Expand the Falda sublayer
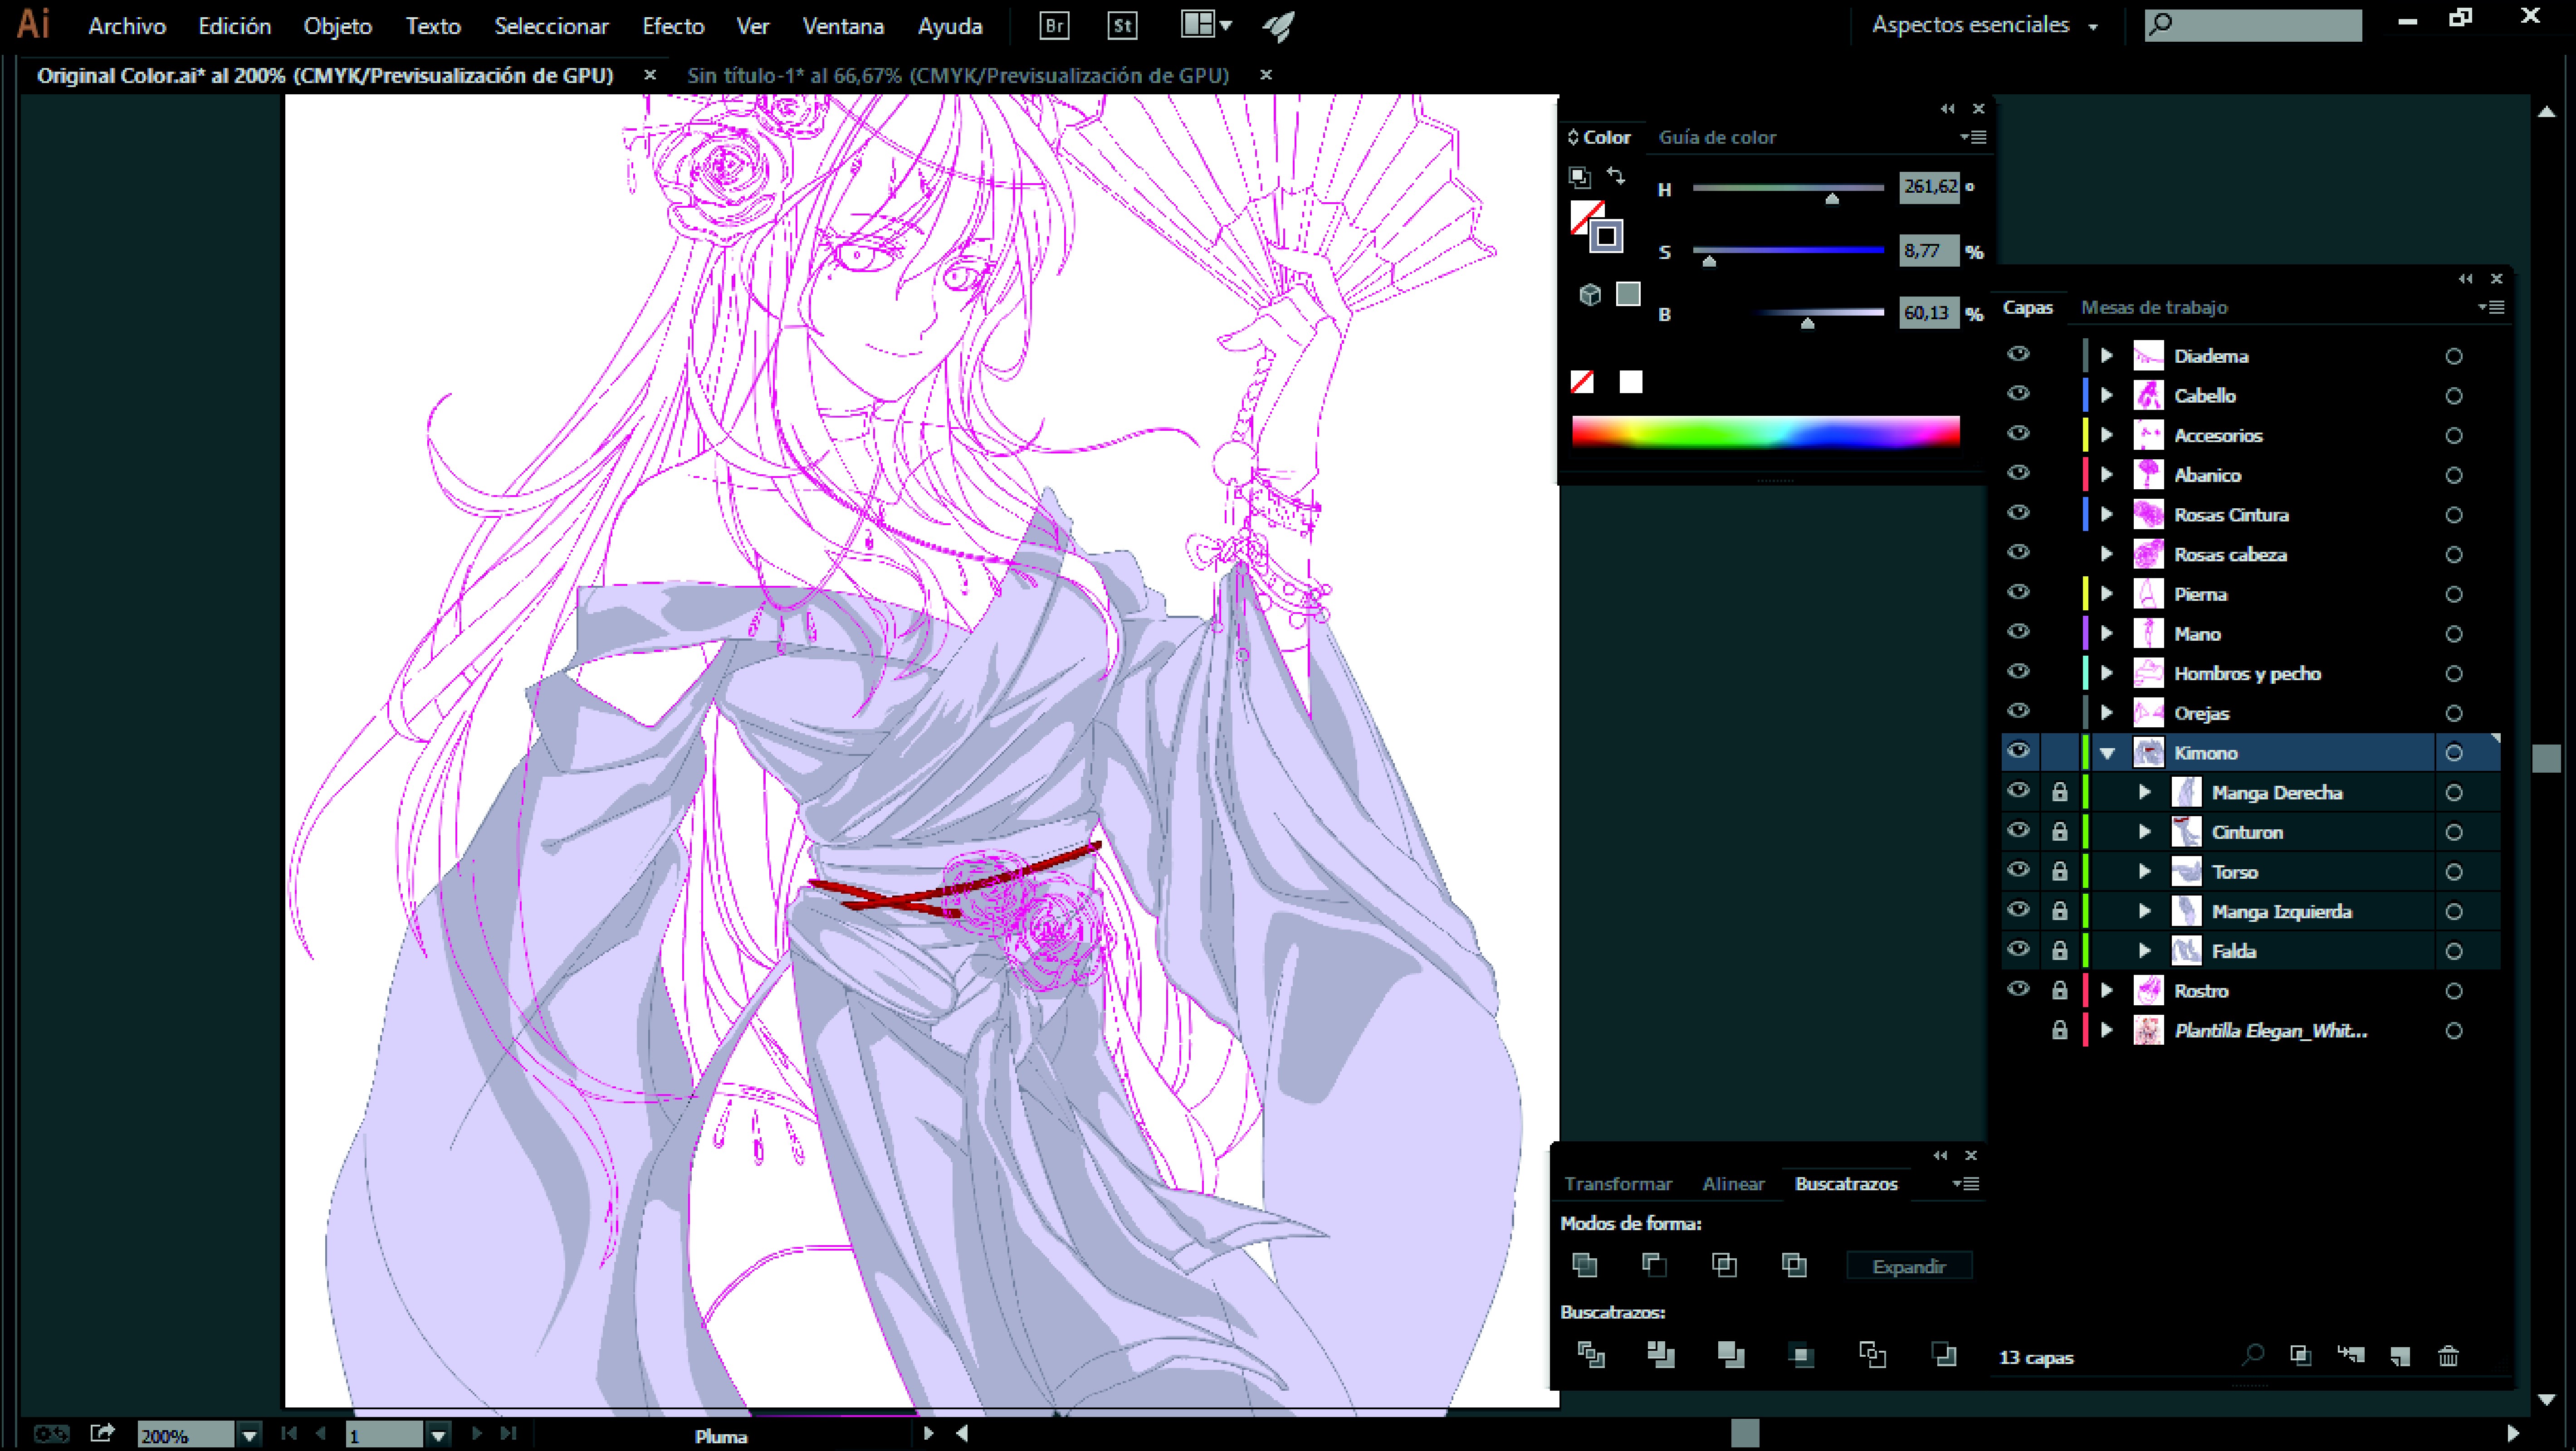2576x1451 pixels. 2144,950
